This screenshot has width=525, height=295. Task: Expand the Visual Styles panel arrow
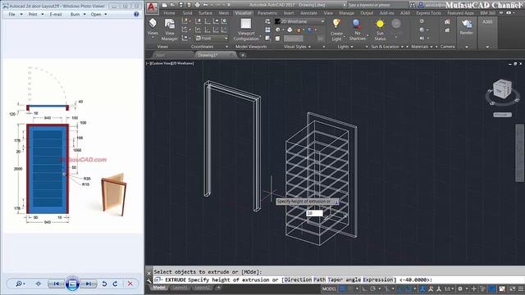310,47
